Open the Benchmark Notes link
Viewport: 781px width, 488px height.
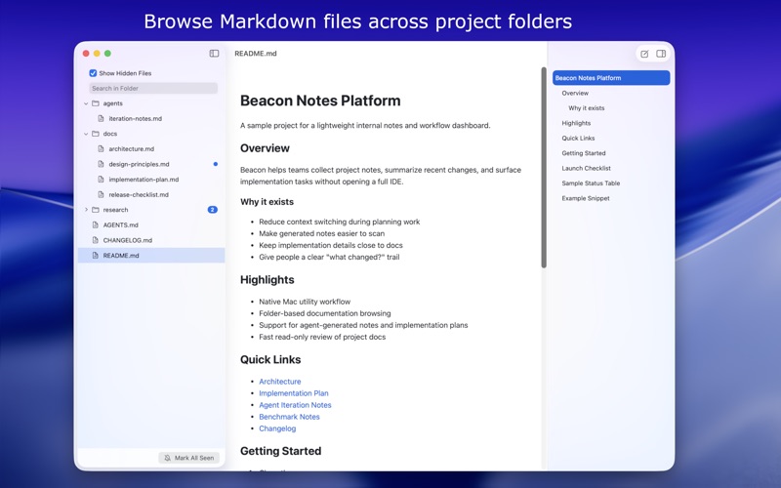(289, 417)
